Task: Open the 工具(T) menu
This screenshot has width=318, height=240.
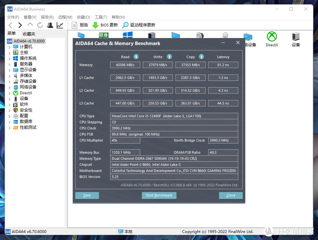Action: 101,17
